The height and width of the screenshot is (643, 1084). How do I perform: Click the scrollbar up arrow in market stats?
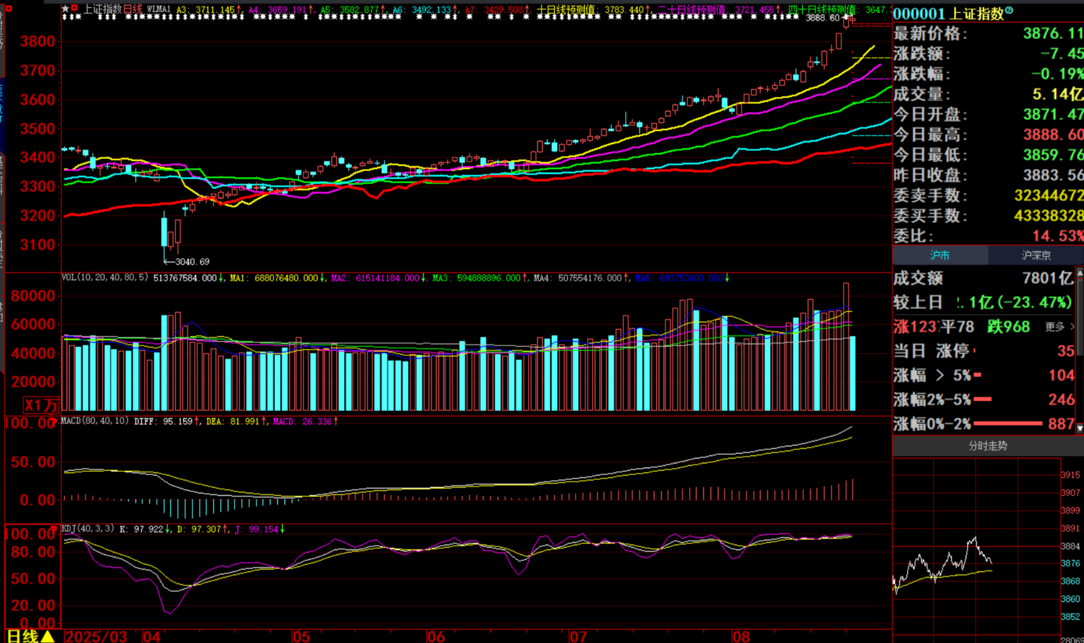(x=1080, y=272)
